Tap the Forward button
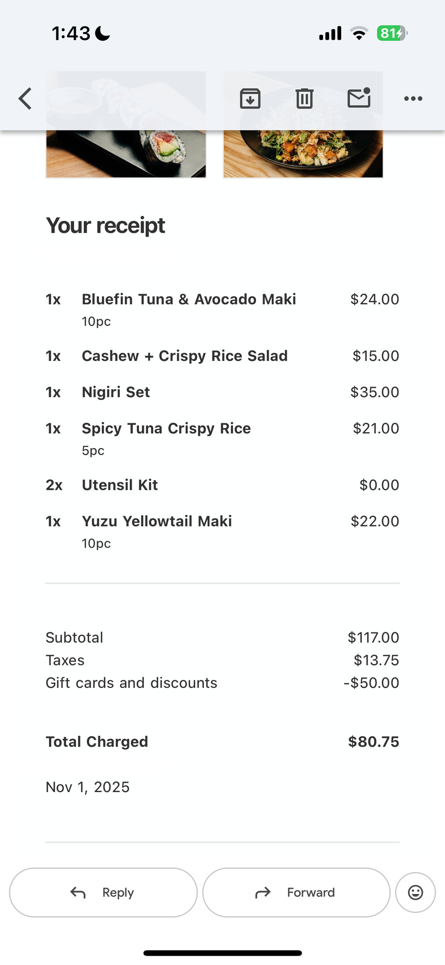Screen dimensions: 445x965 296,892
